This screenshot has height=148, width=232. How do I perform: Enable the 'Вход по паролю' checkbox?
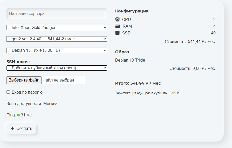click(8, 92)
